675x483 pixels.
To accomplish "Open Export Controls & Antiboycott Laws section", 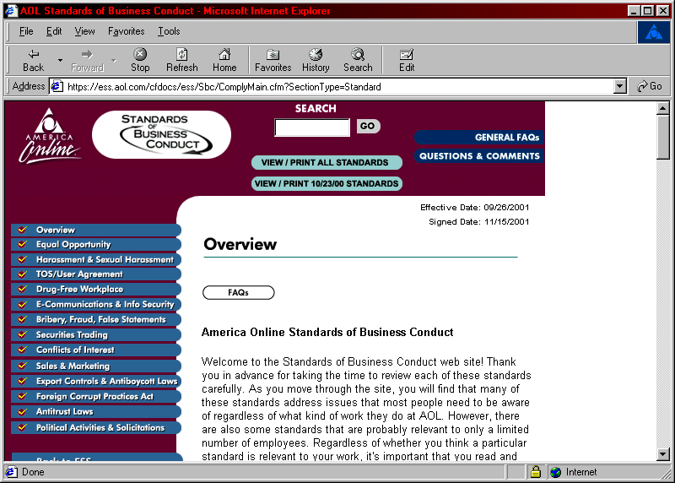I will (95, 382).
